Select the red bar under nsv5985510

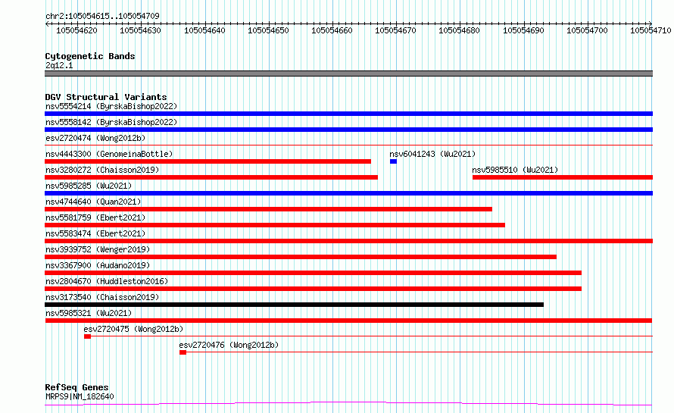click(563, 177)
